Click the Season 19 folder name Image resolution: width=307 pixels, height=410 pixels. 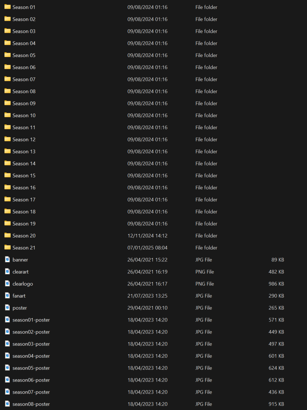click(24, 223)
